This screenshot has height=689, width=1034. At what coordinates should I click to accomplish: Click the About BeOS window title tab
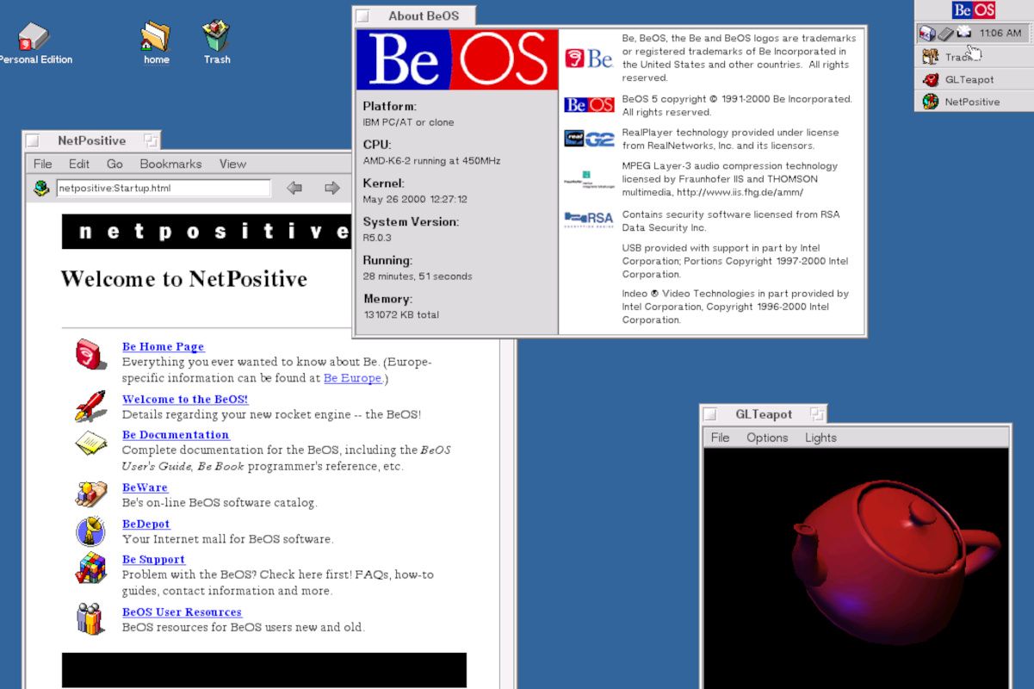coord(414,16)
